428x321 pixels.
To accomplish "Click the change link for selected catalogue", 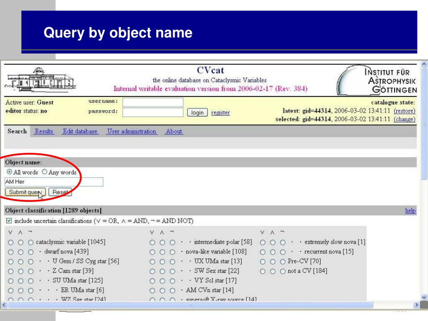I will click(x=405, y=119).
